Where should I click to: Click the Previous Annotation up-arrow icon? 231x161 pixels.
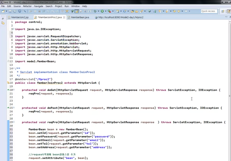[167, 11]
